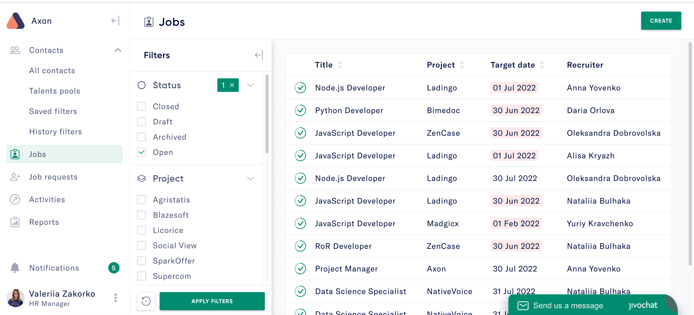Viewport: 694px width, 315px height.
Task: Collapse the Status filter section chevron
Action: (250, 85)
